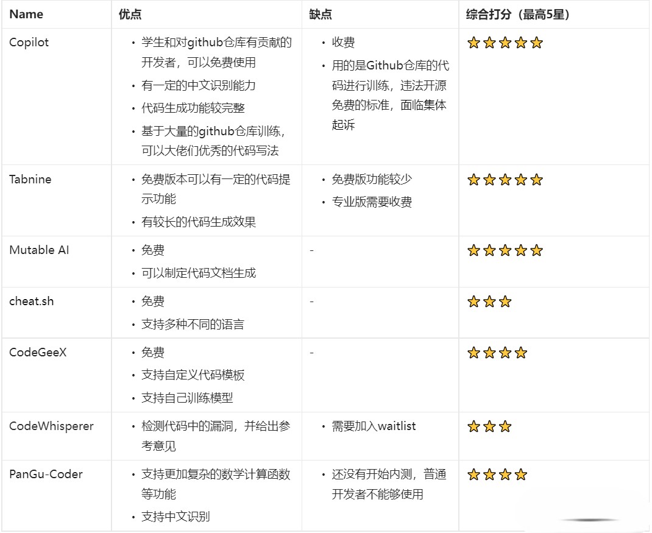Click 学生和对github仓库有贡献的 bullet

tap(216, 52)
